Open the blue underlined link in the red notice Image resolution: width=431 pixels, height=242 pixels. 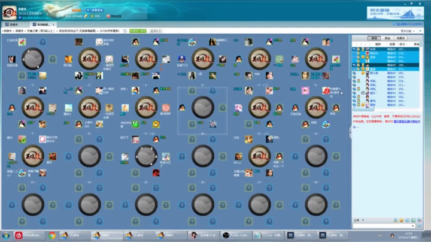tap(406, 121)
